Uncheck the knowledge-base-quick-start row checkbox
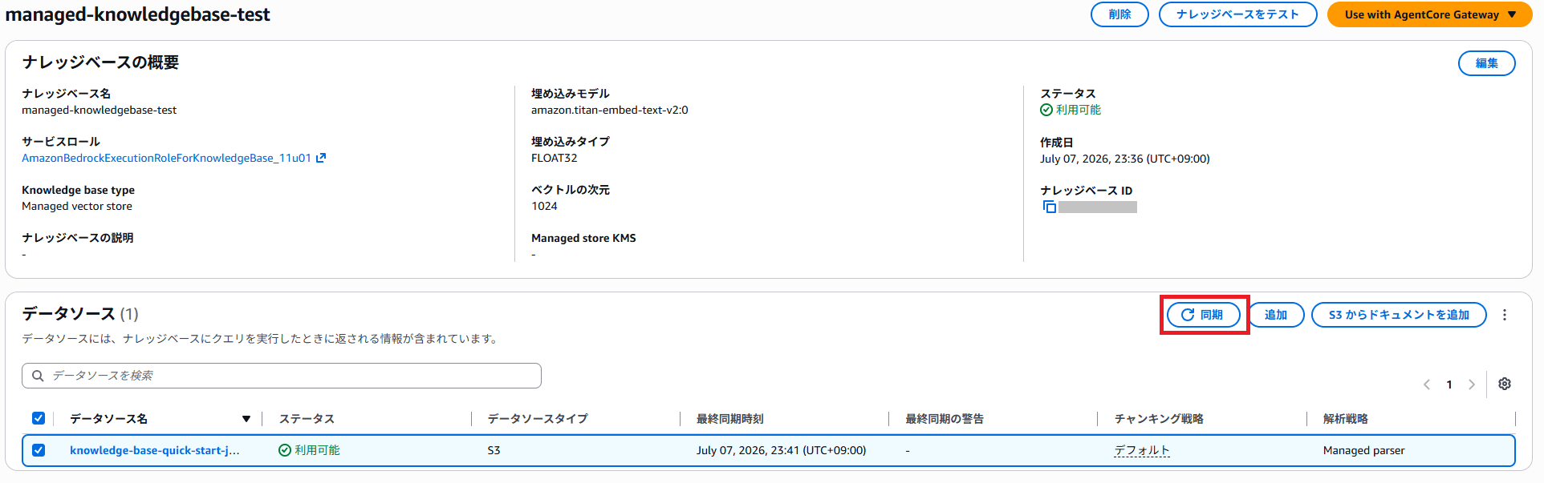 [39, 450]
